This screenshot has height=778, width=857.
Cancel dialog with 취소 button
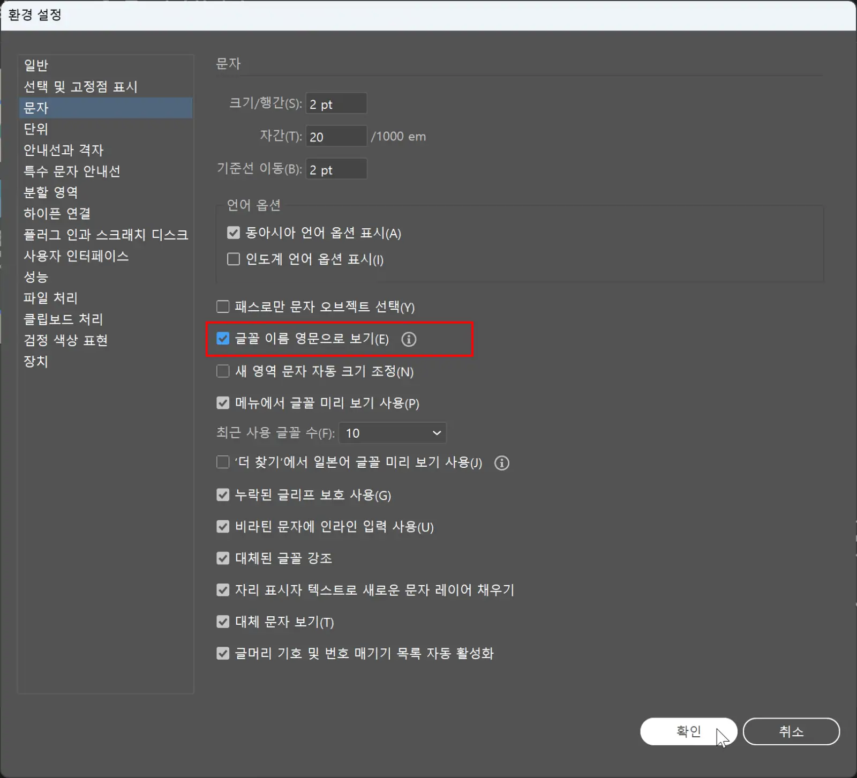tap(791, 731)
